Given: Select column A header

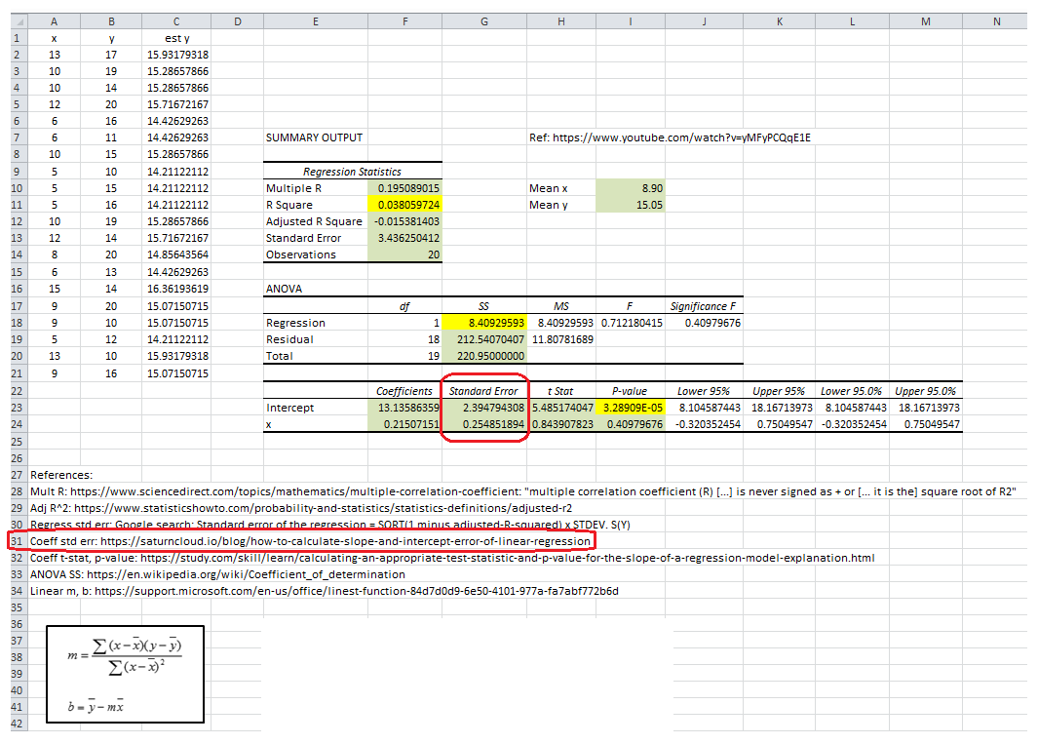Looking at the screenshot, I should 54,21.
